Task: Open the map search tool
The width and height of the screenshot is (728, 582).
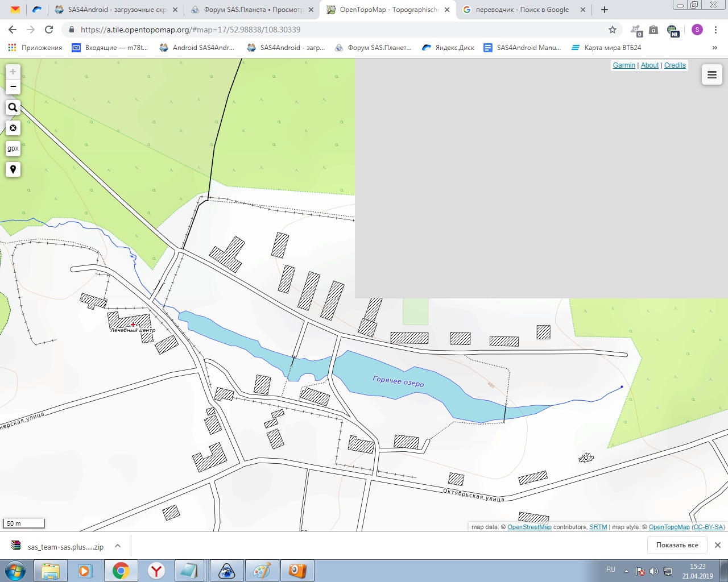Action: coord(13,107)
